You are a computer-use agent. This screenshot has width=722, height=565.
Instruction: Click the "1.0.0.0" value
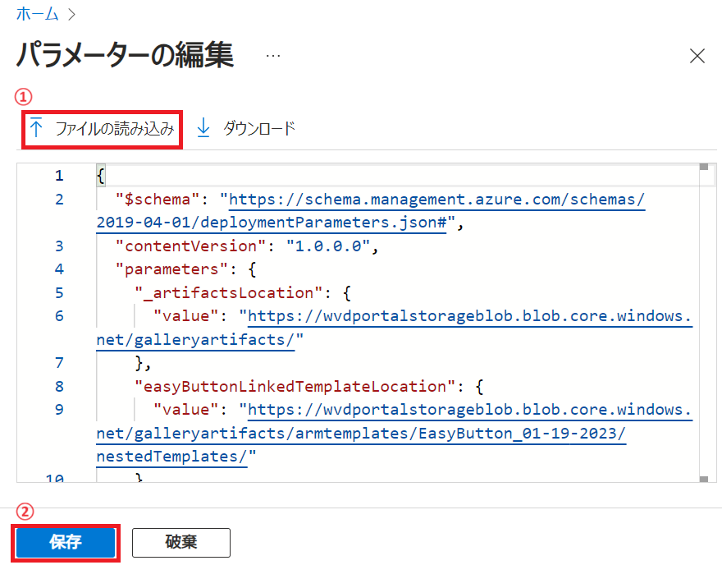coord(328,246)
